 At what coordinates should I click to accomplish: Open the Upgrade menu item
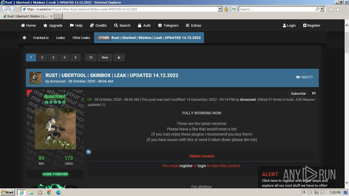53,25
